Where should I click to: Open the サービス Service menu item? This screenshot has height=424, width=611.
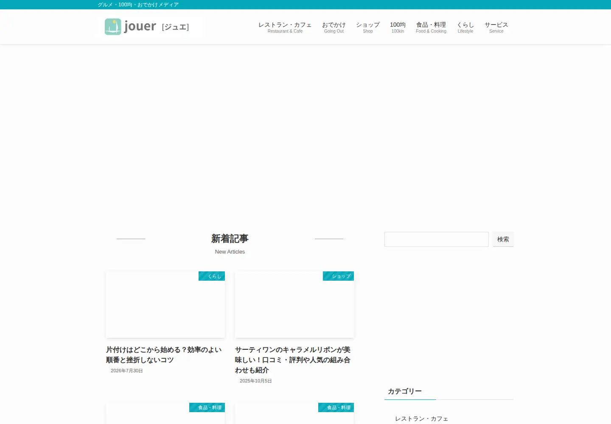point(496,27)
